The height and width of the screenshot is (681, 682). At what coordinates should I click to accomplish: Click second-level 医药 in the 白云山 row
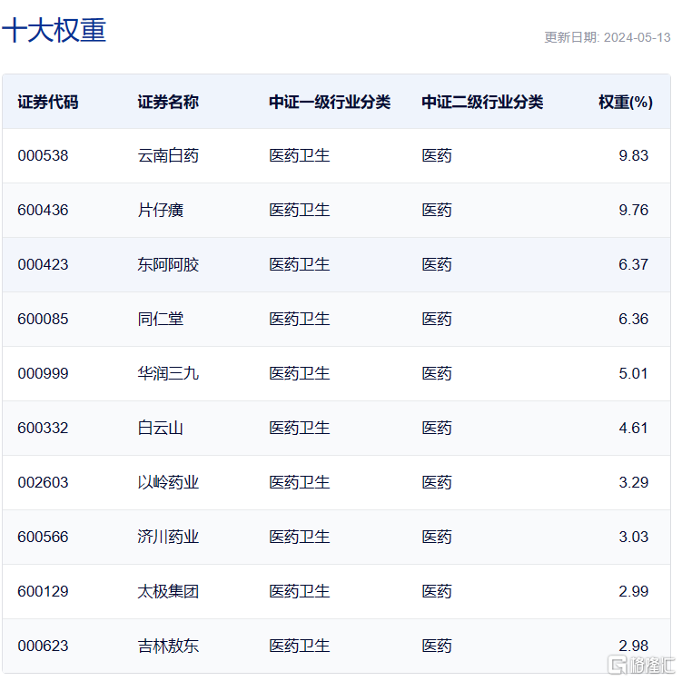tap(437, 428)
